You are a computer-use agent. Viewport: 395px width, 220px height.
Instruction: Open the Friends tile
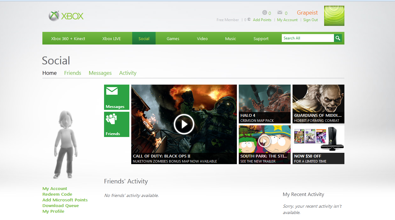(117, 124)
